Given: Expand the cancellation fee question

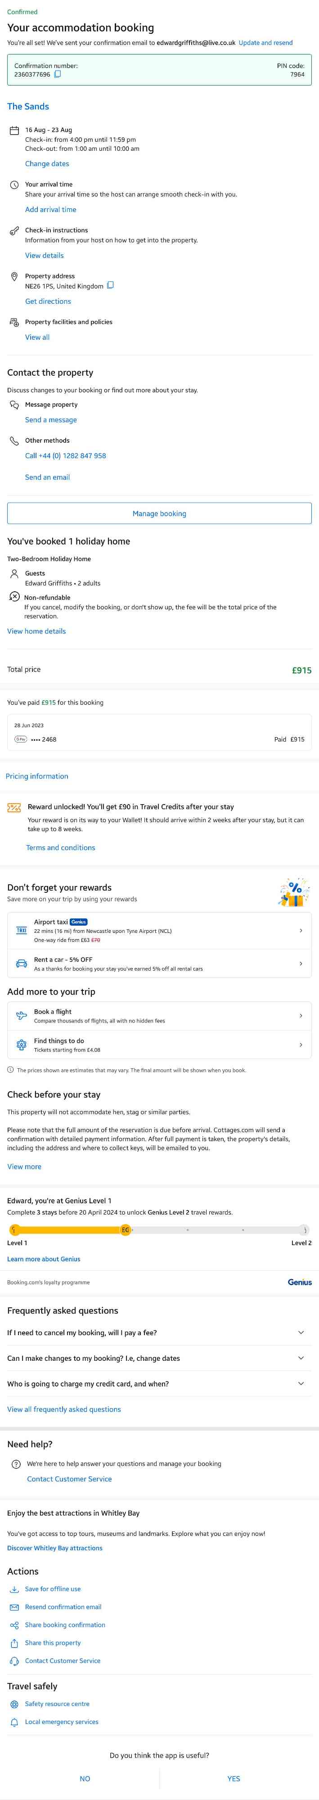Looking at the screenshot, I should coord(301,1332).
